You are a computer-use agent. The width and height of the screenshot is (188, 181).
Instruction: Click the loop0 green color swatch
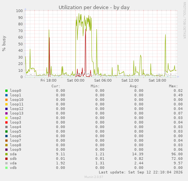point(6,91)
